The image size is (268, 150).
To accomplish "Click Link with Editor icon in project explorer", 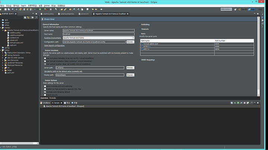I will 28,17.
